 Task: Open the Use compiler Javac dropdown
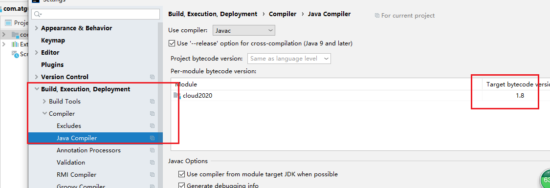(x=244, y=30)
